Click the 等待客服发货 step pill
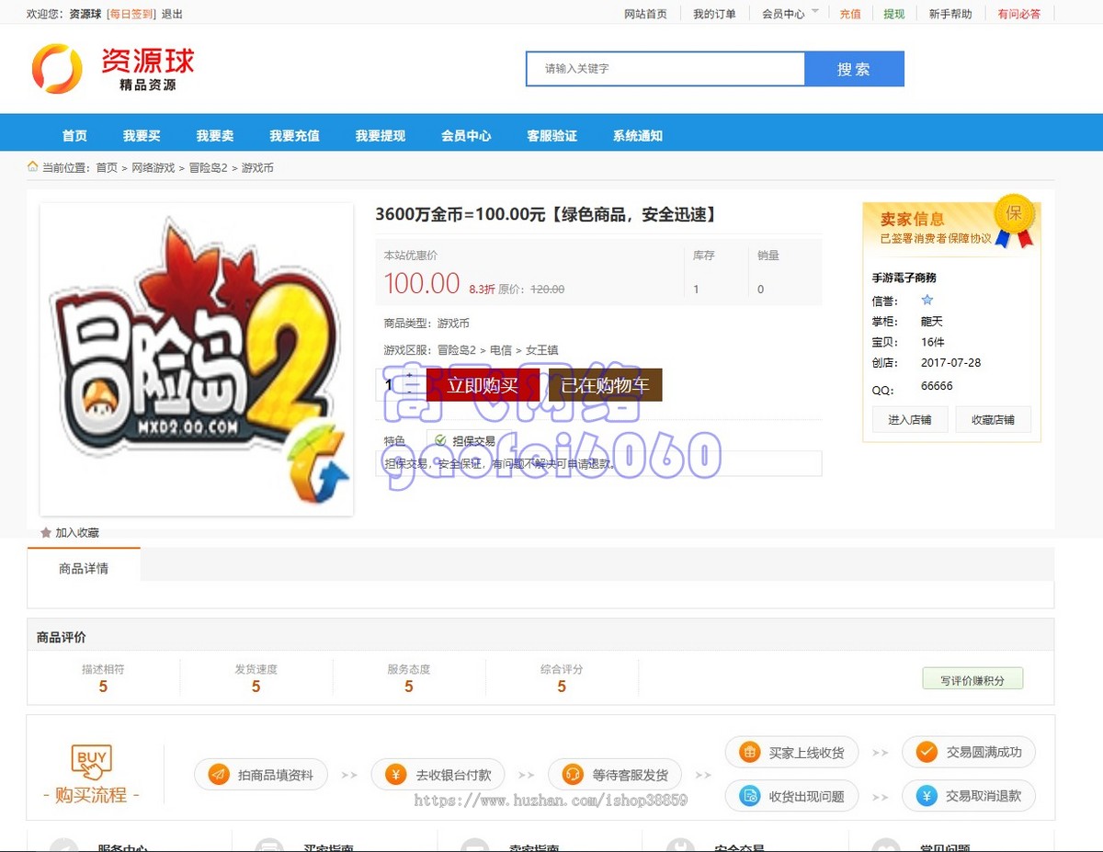Screen dimensions: 1103x852 (617, 775)
